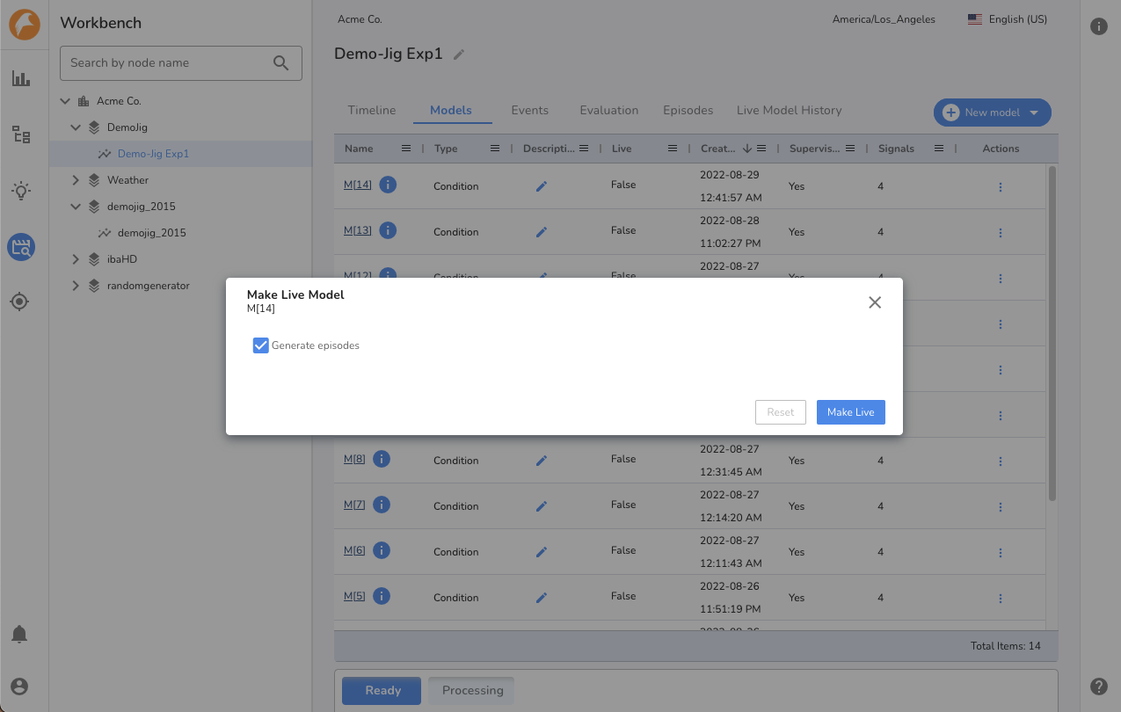Click the search magnifier icon
This screenshot has height=712, width=1121.
281,62
